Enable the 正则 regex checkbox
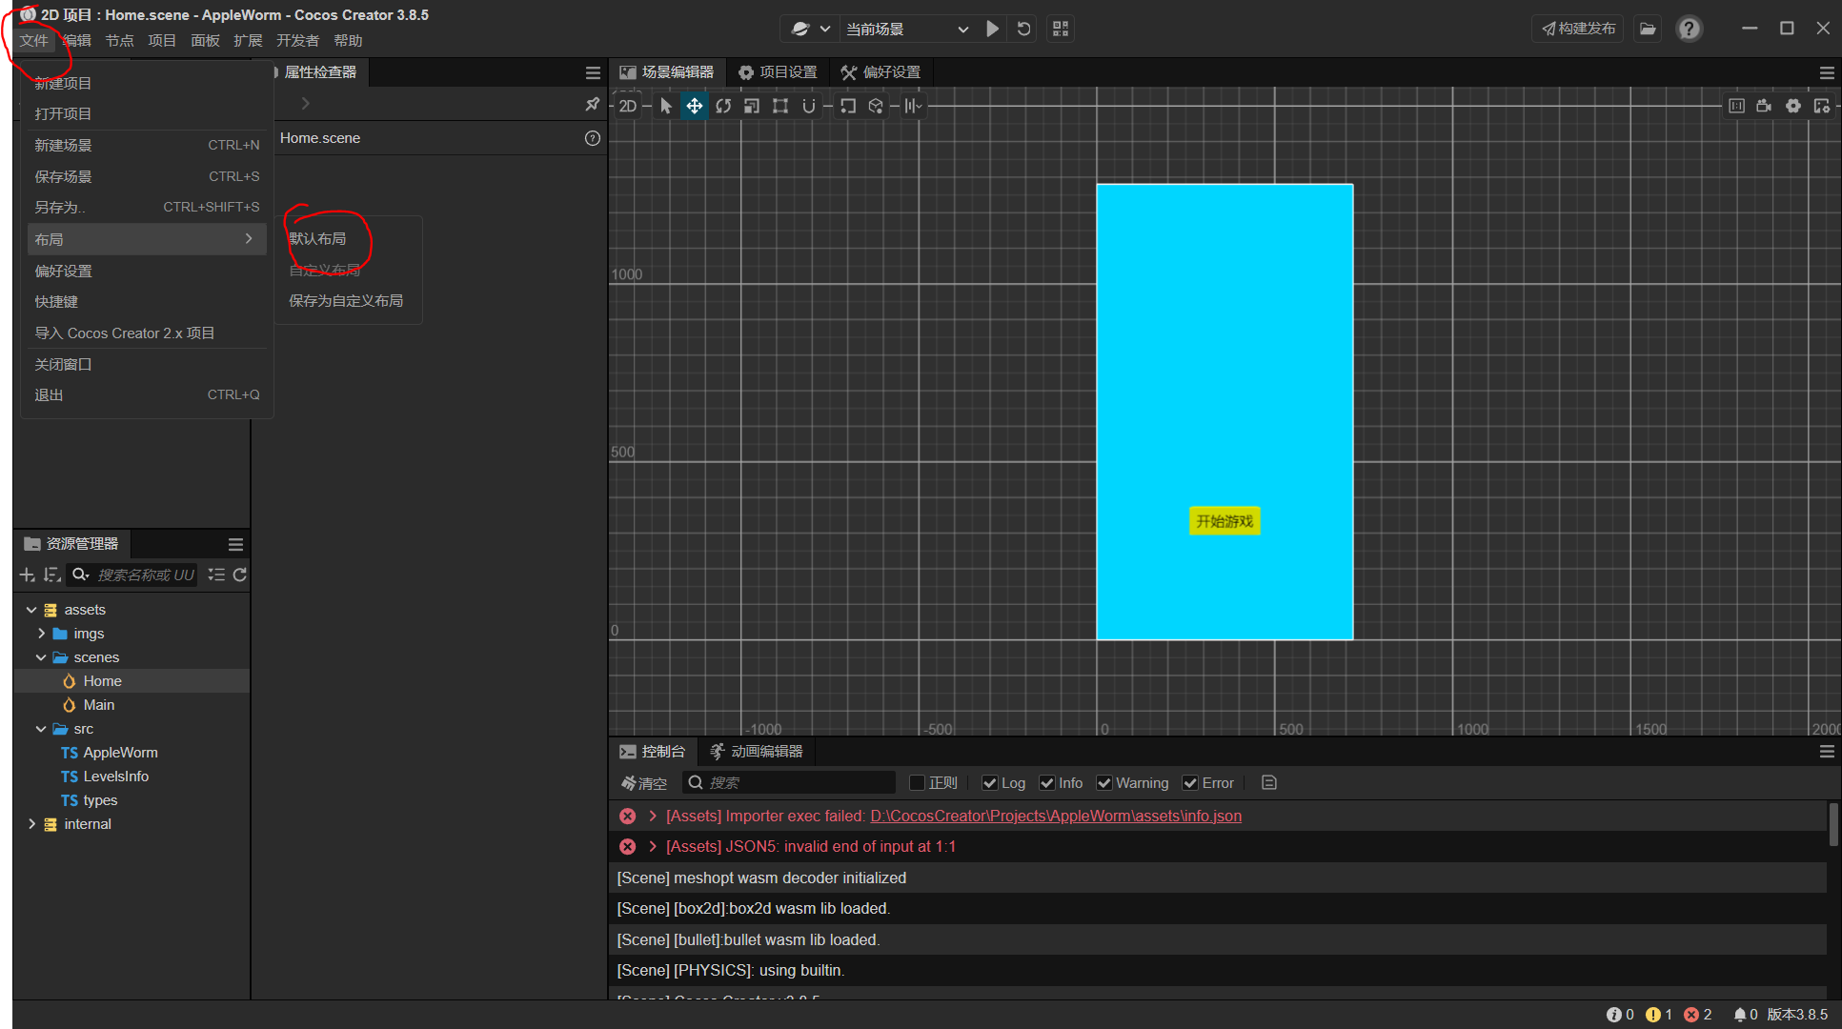The width and height of the screenshot is (1842, 1029). [x=918, y=782]
